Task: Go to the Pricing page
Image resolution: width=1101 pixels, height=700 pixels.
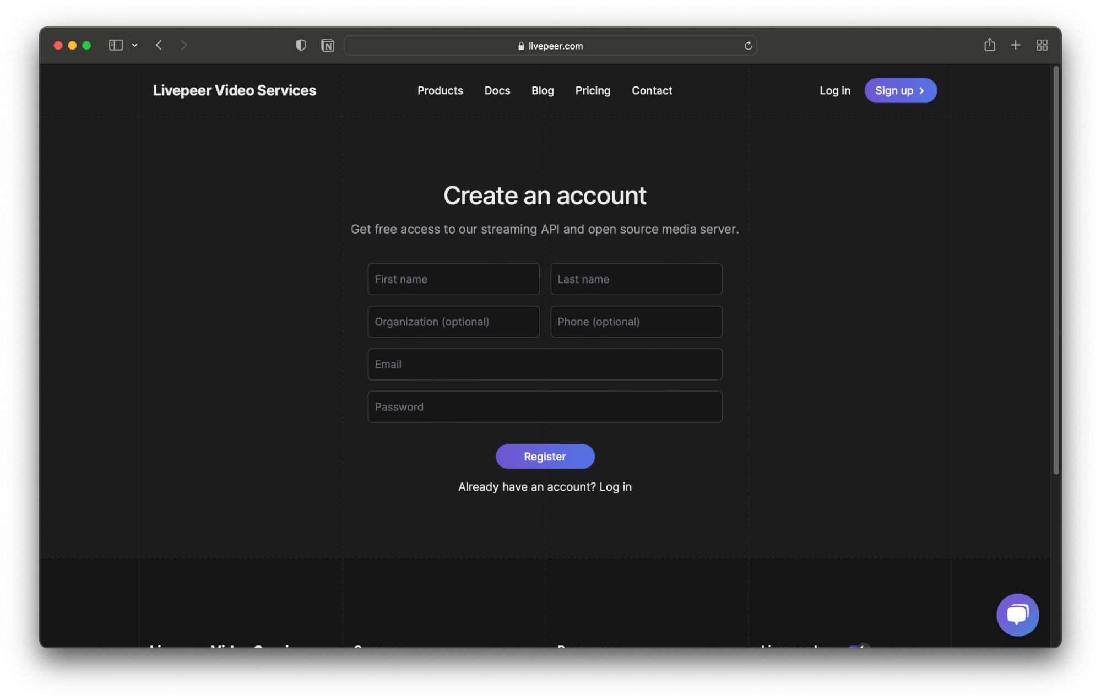Action: click(593, 90)
